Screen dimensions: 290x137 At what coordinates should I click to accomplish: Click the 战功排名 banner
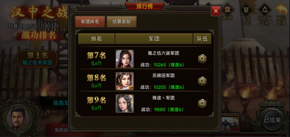[x=39, y=36]
